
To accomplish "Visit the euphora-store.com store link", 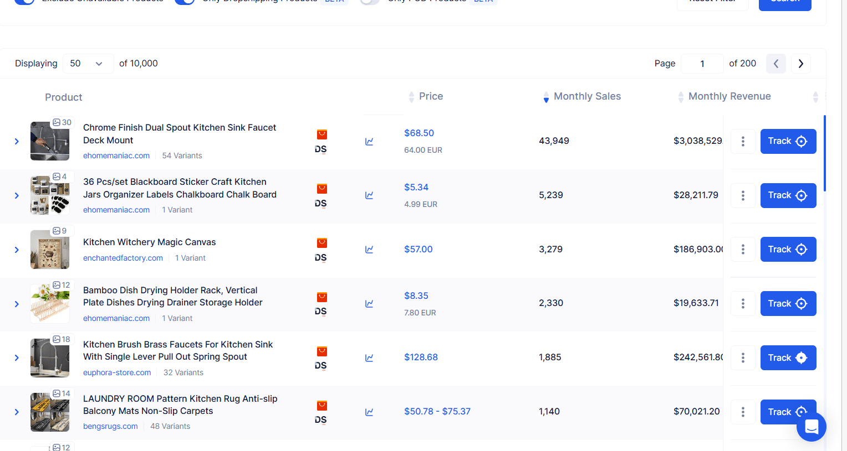I will click(x=117, y=372).
